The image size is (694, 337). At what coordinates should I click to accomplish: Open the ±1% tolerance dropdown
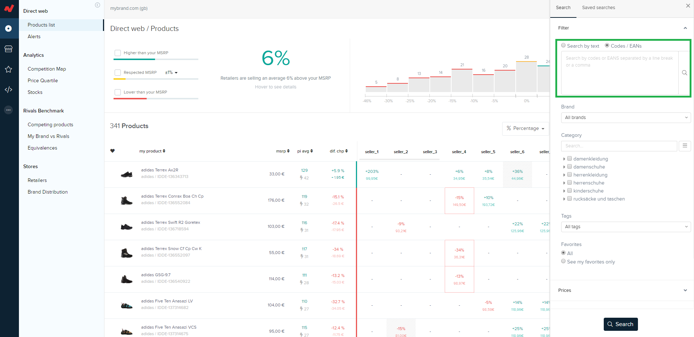tap(171, 72)
